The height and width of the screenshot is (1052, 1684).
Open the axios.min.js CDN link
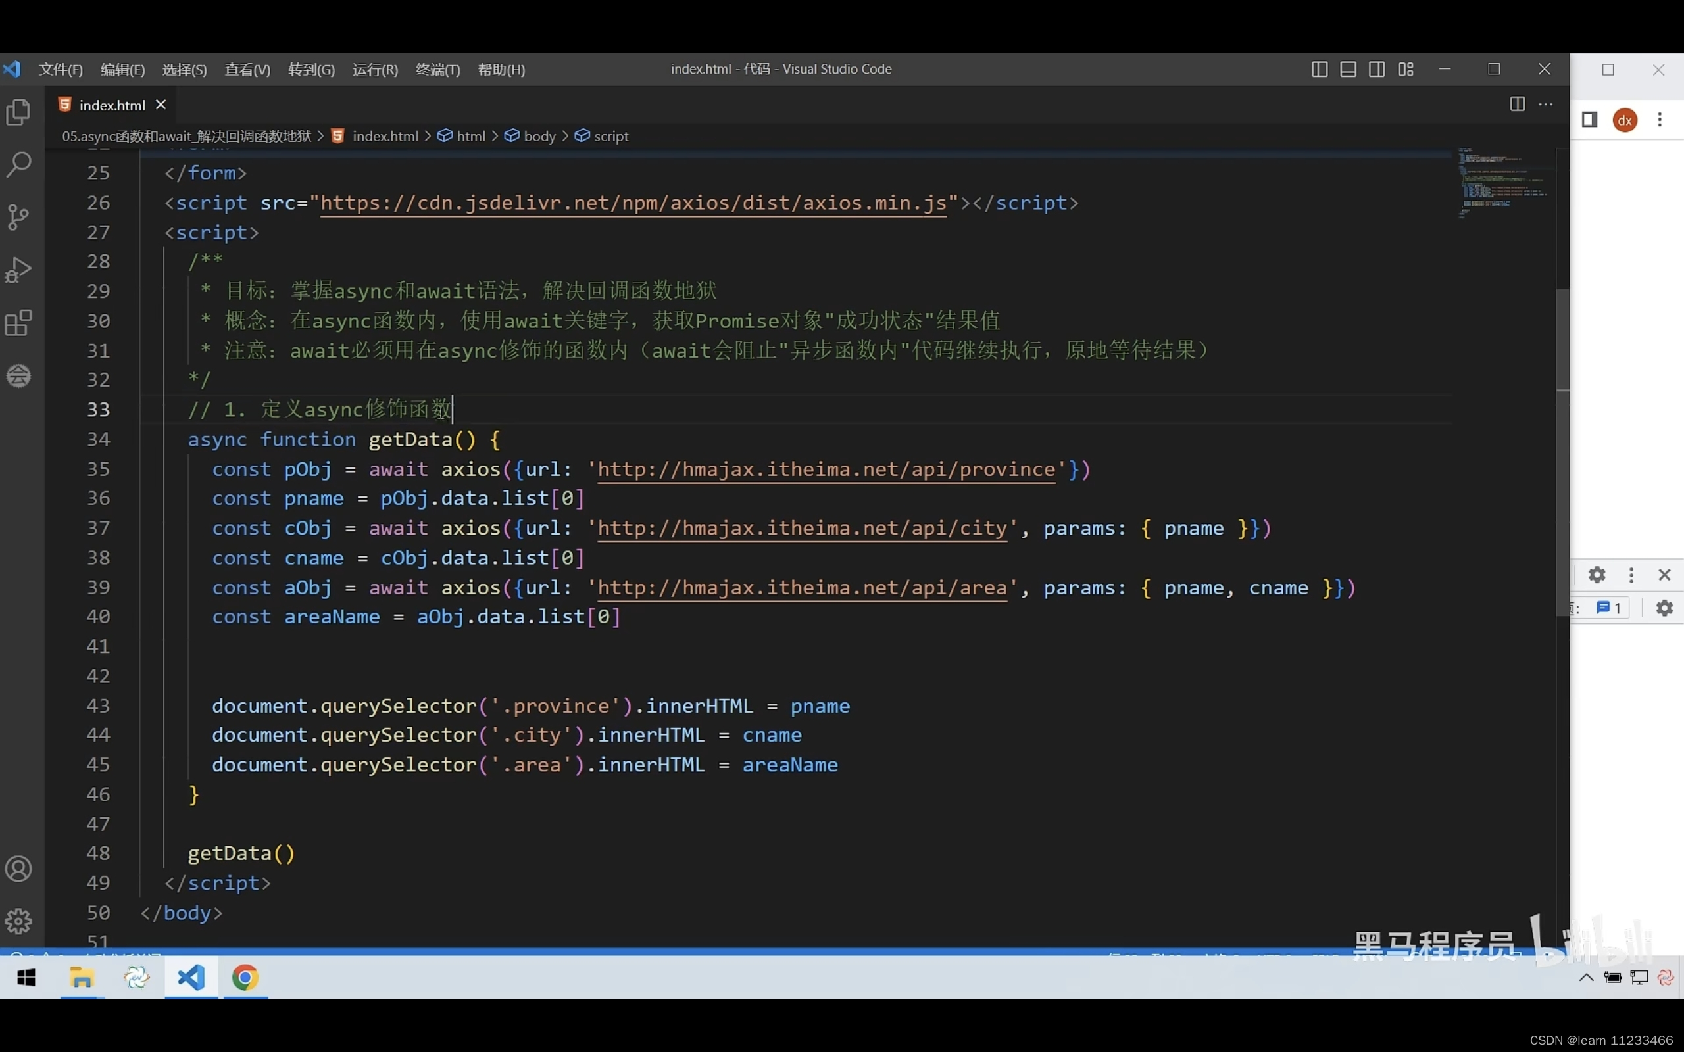(x=633, y=203)
